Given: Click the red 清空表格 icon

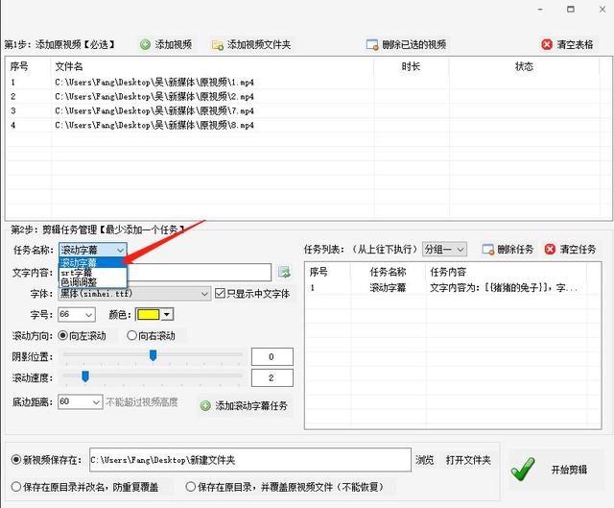Looking at the screenshot, I should [546, 44].
